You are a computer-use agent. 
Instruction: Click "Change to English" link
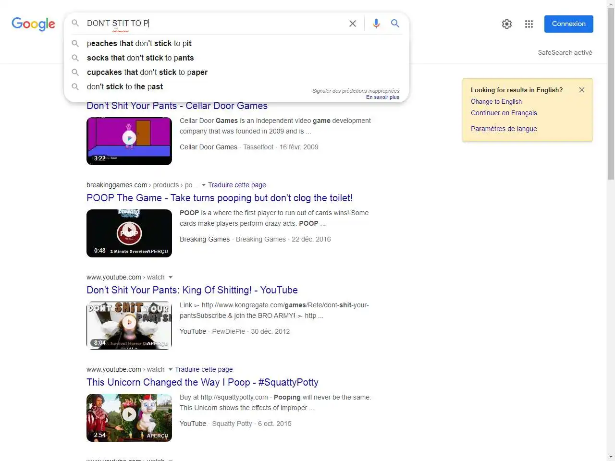coord(496,101)
